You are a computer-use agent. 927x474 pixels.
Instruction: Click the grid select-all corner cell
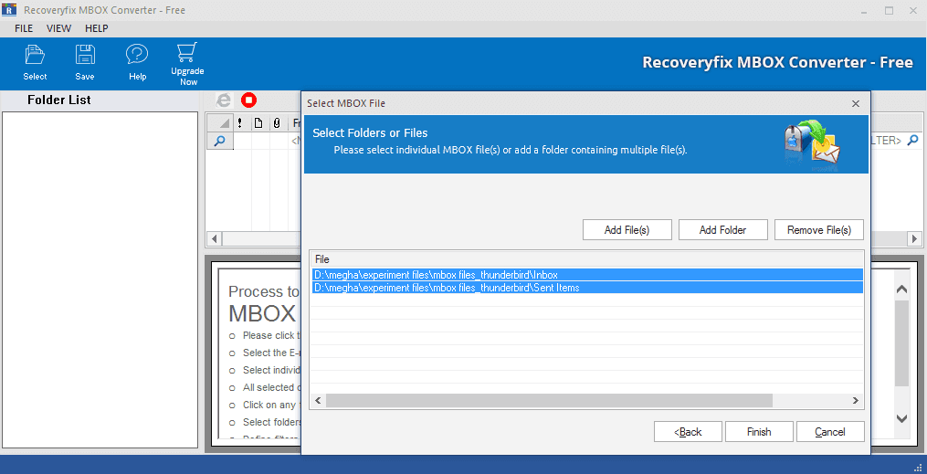click(x=220, y=123)
